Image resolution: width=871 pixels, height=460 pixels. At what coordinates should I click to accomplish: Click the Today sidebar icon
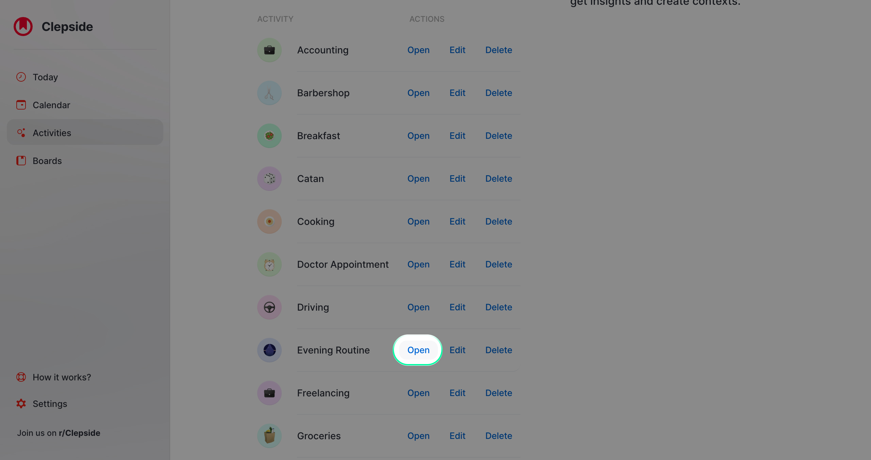coord(21,77)
